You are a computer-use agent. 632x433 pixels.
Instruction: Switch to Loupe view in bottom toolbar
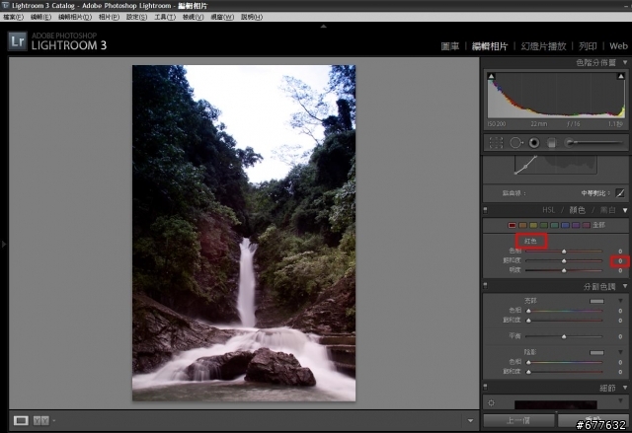[x=21, y=420]
